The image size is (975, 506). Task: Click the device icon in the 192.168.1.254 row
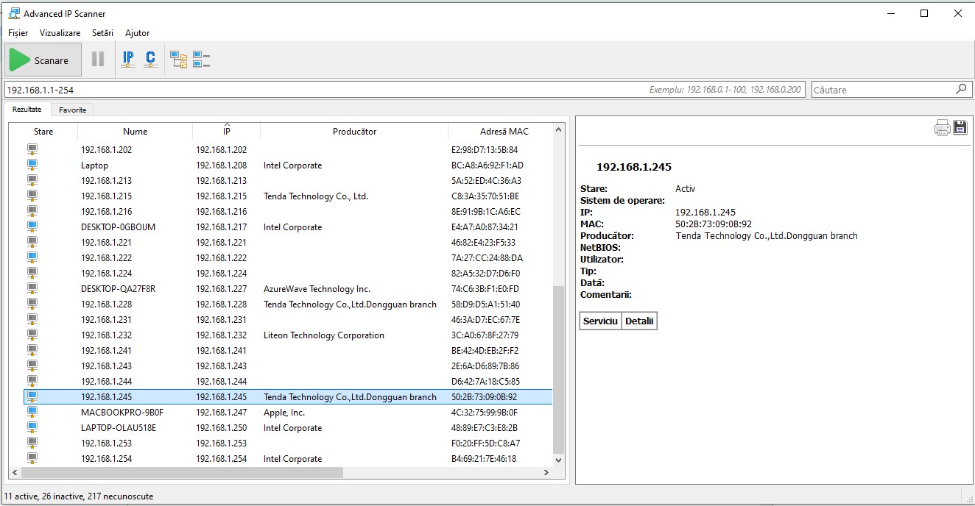point(32,458)
